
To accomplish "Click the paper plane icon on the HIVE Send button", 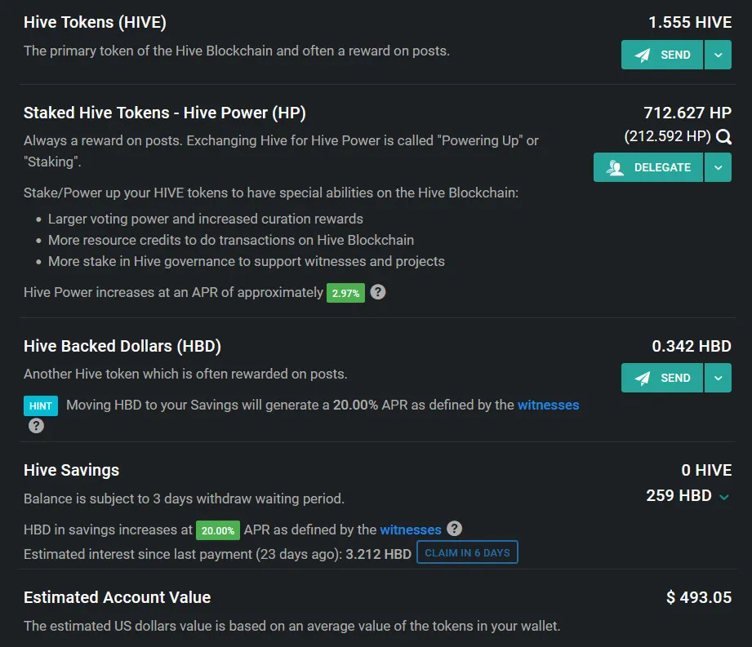I will tap(643, 55).
